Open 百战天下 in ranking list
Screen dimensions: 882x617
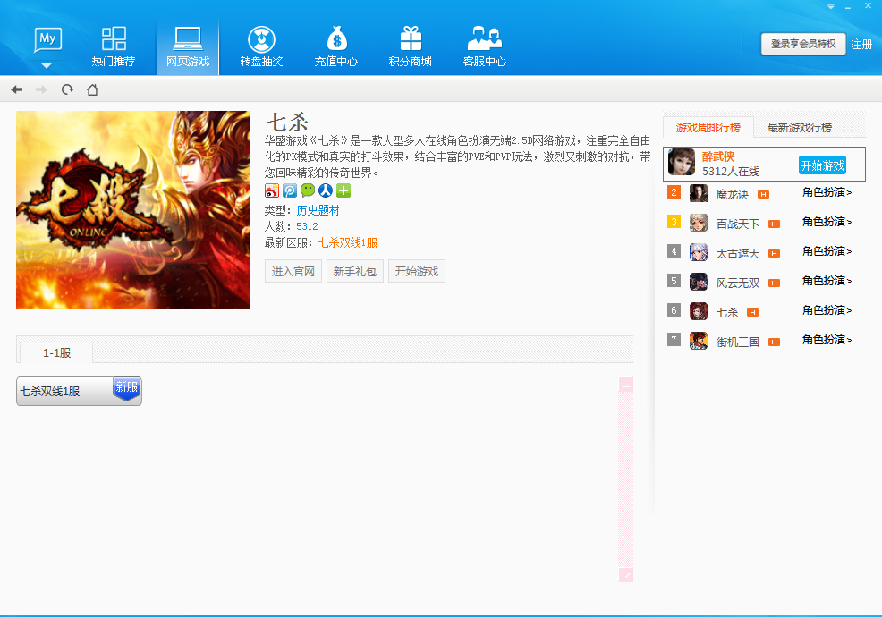pos(737,224)
